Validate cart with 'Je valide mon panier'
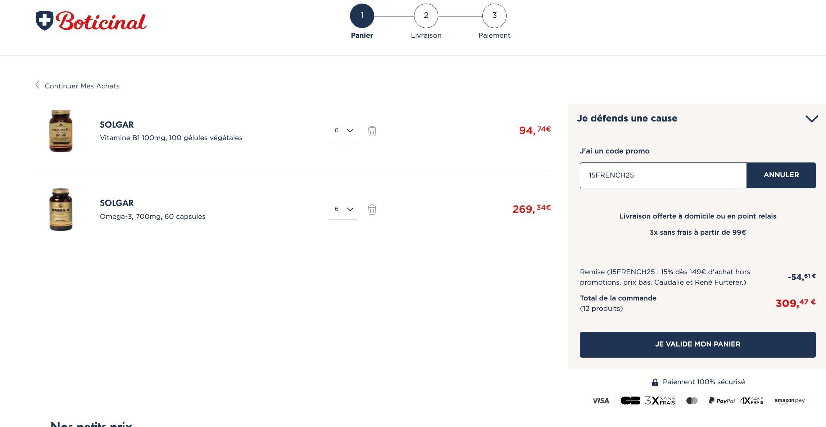Viewport: 826px width, 427px height. click(x=698, y=344)
